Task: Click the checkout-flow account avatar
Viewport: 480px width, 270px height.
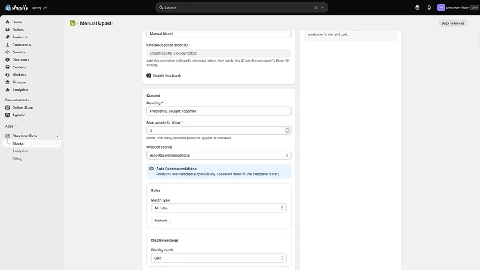Action: 441,8
